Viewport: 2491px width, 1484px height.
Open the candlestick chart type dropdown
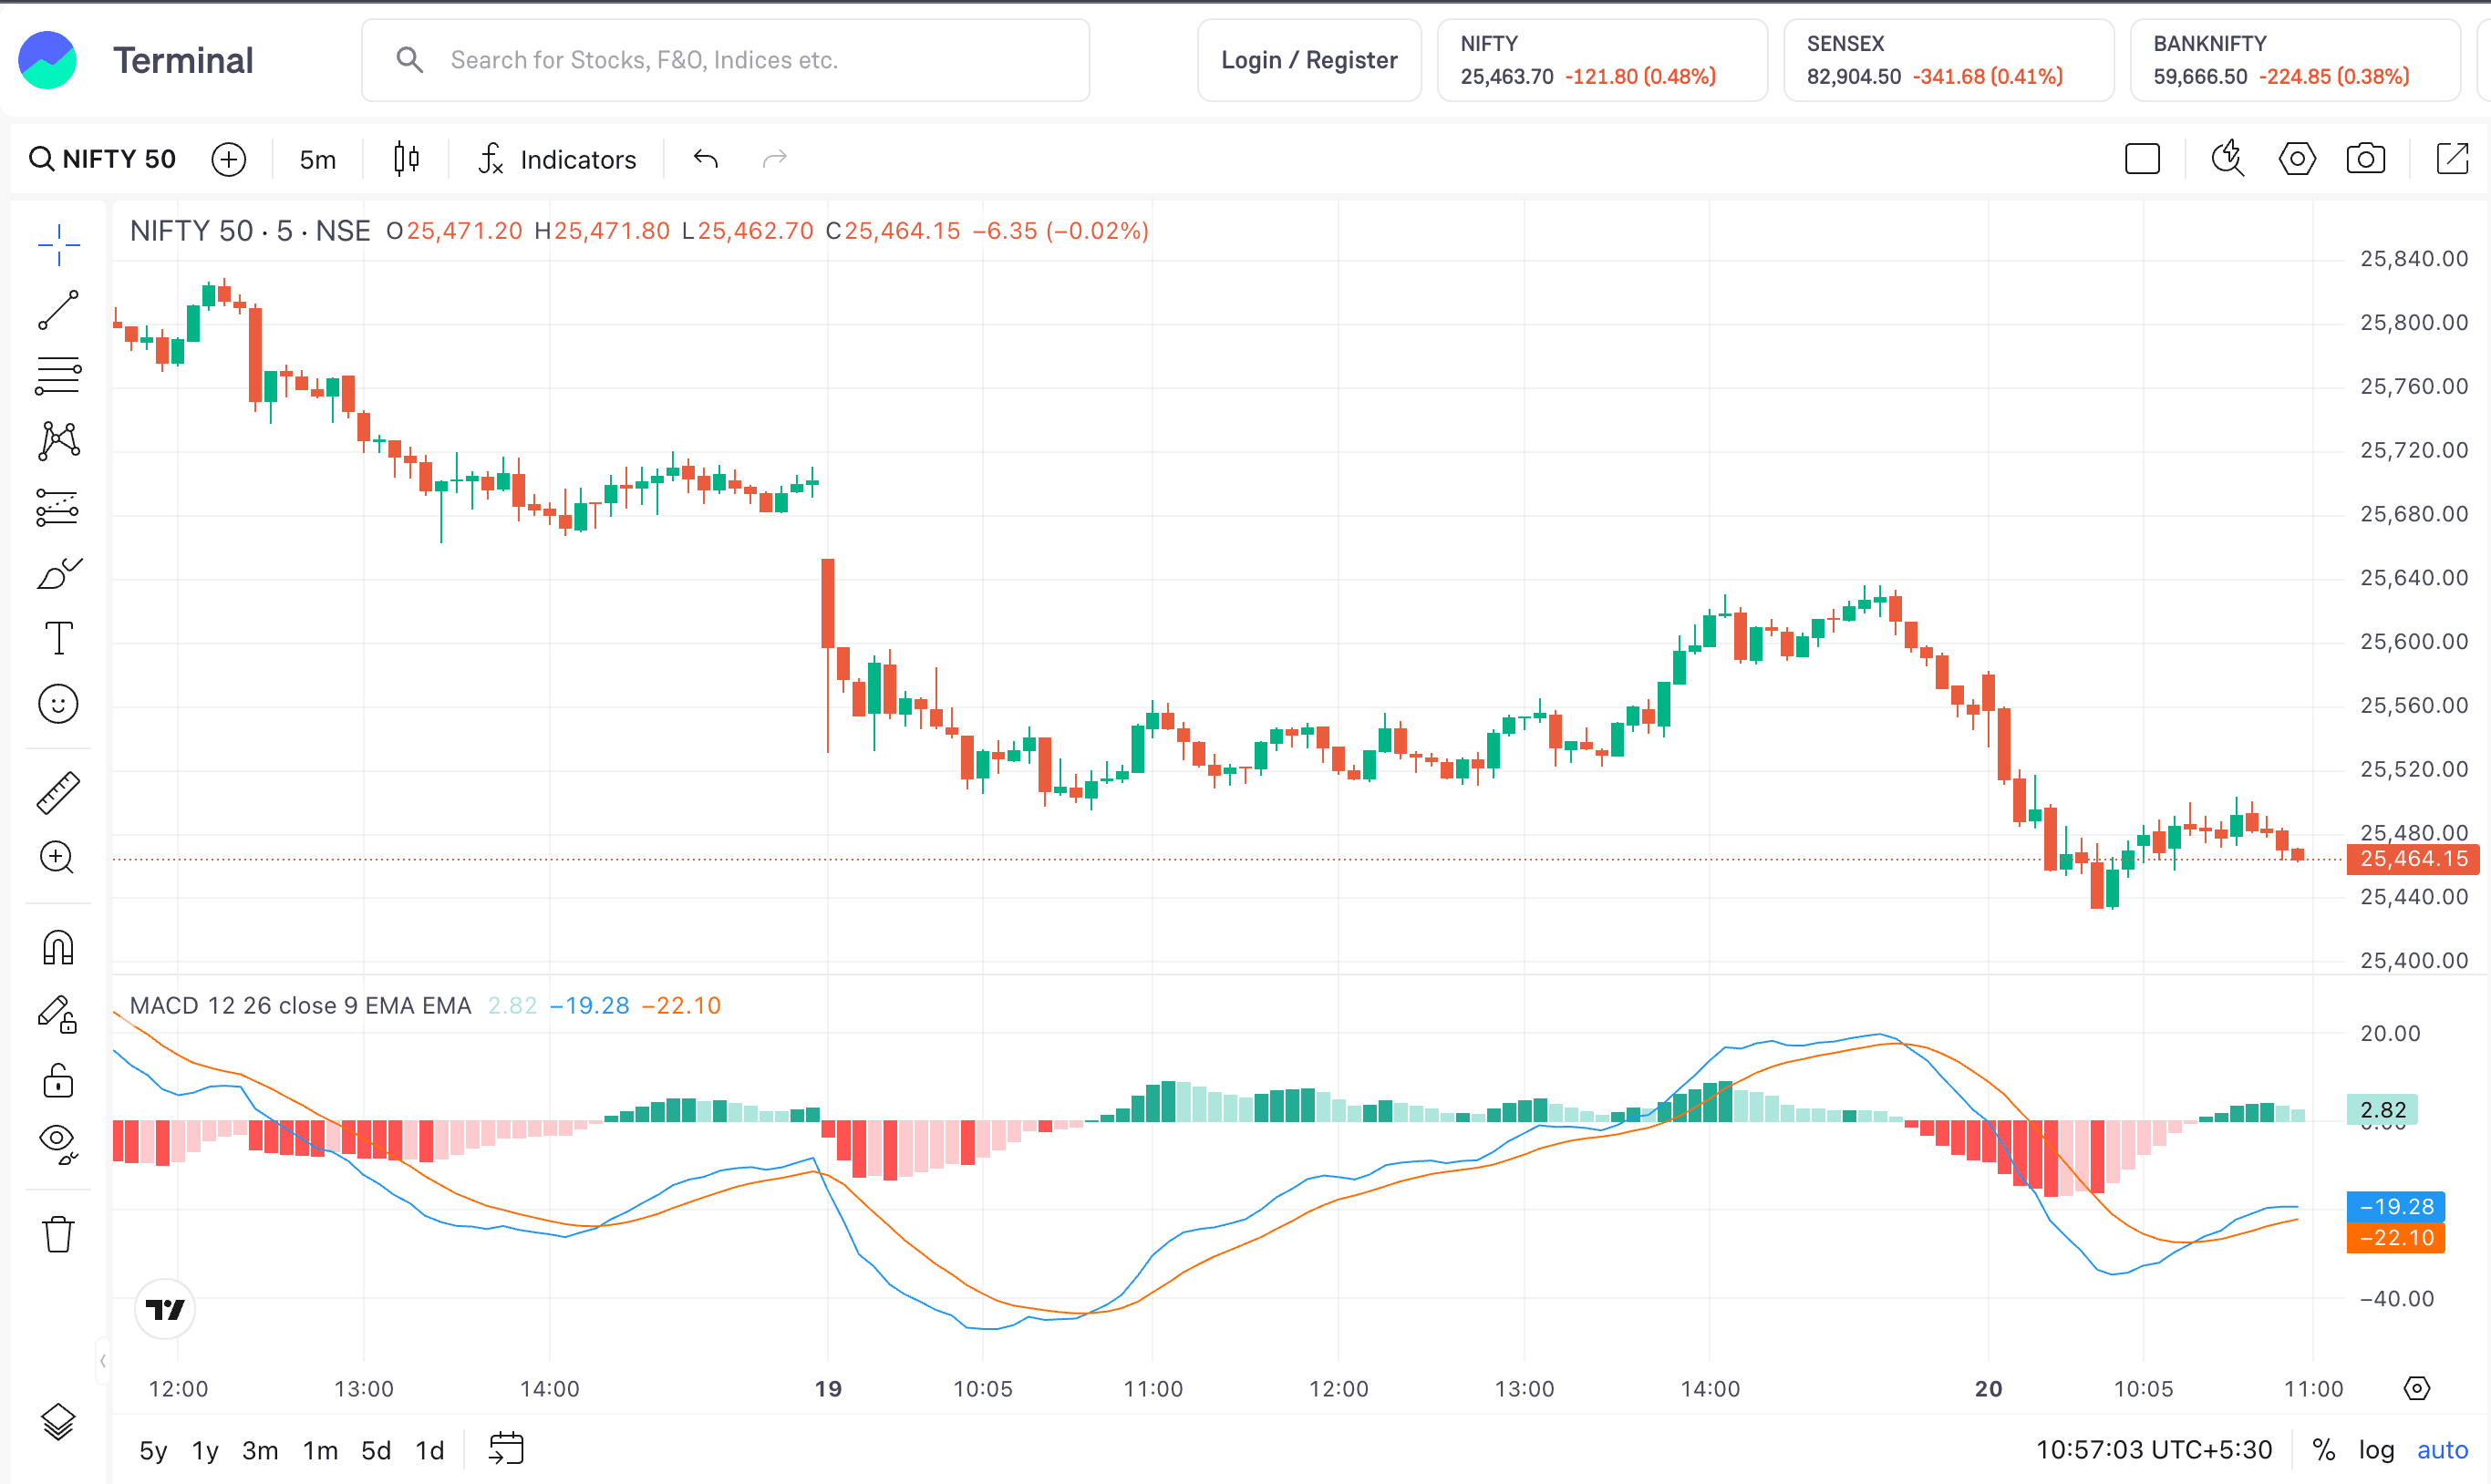coord(406,159)
